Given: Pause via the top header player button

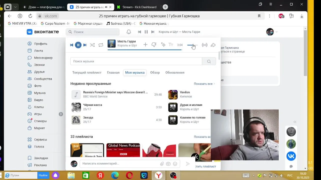Looking at the screenshot, I should tap(146, 32).
